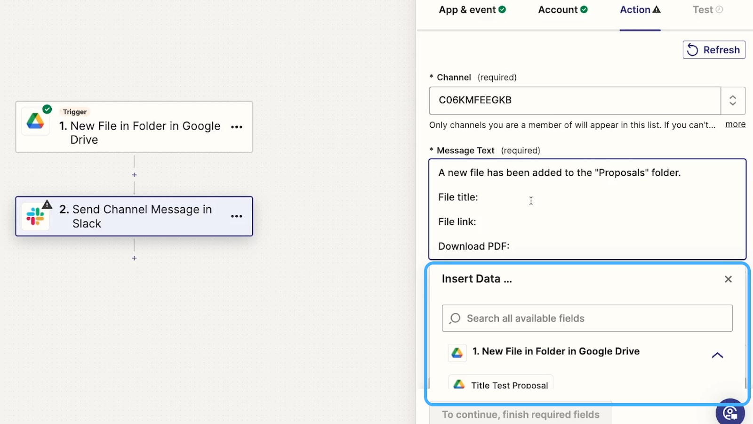The height and width of the screenshot is (424, 753).
Task: Search all available fields box
Action: (x=587, y=318)
